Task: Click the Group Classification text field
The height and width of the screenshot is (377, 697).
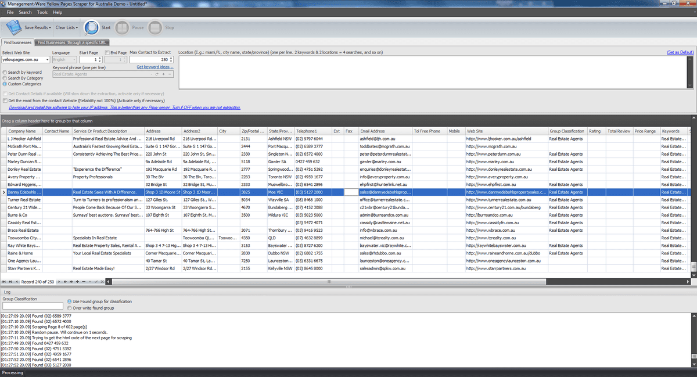Action: 33,306
